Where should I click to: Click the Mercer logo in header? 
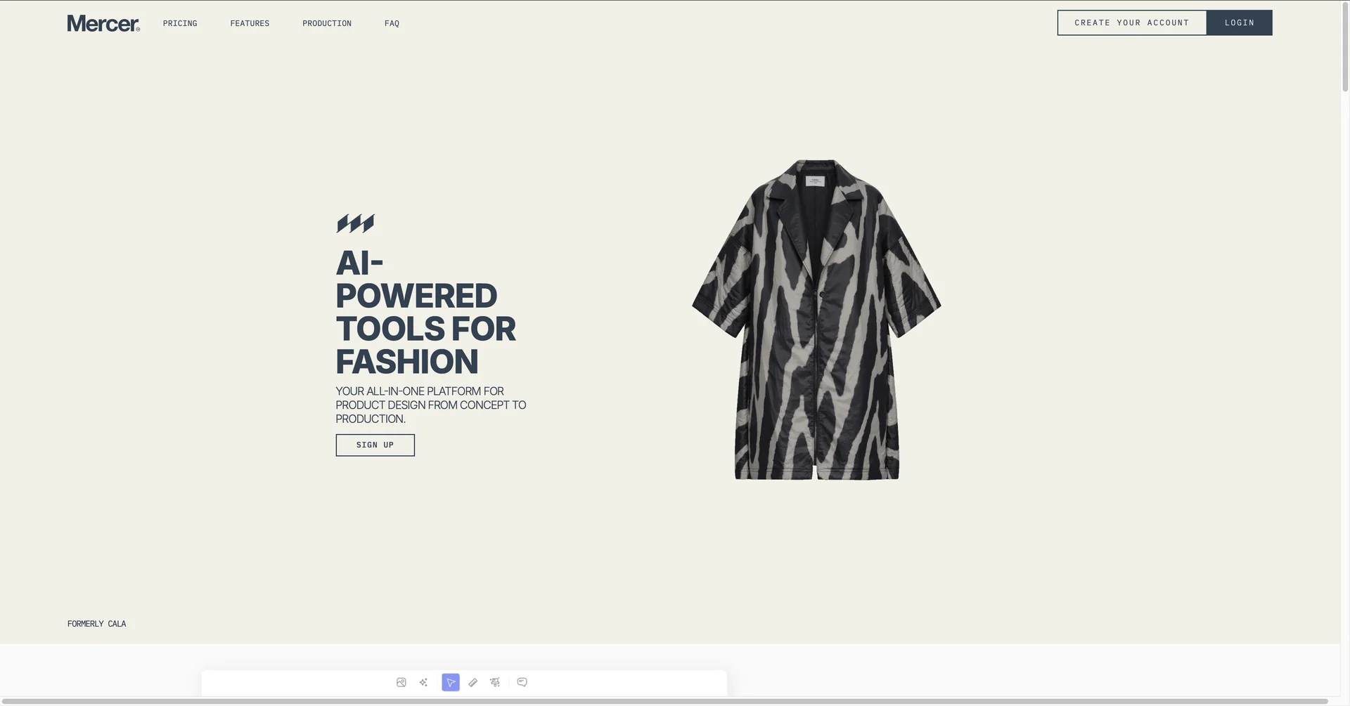point(103,23)
